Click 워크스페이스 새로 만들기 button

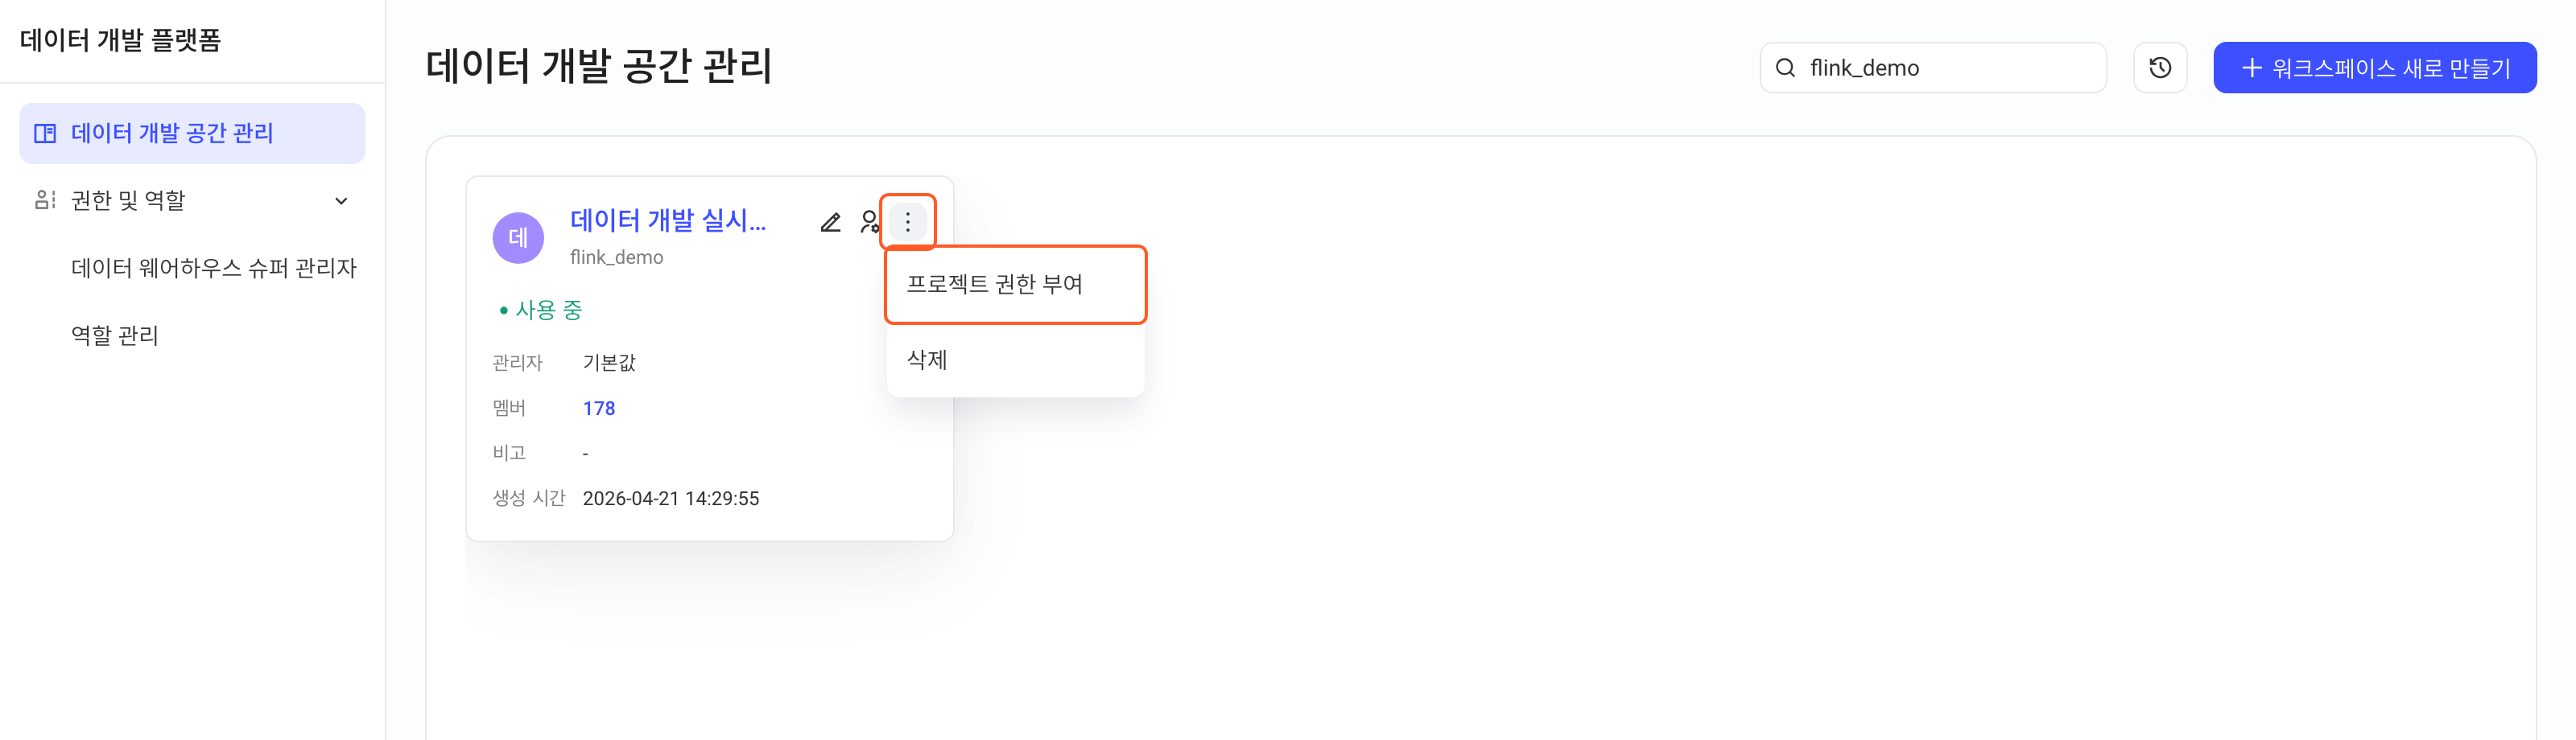click(2374, 68)
